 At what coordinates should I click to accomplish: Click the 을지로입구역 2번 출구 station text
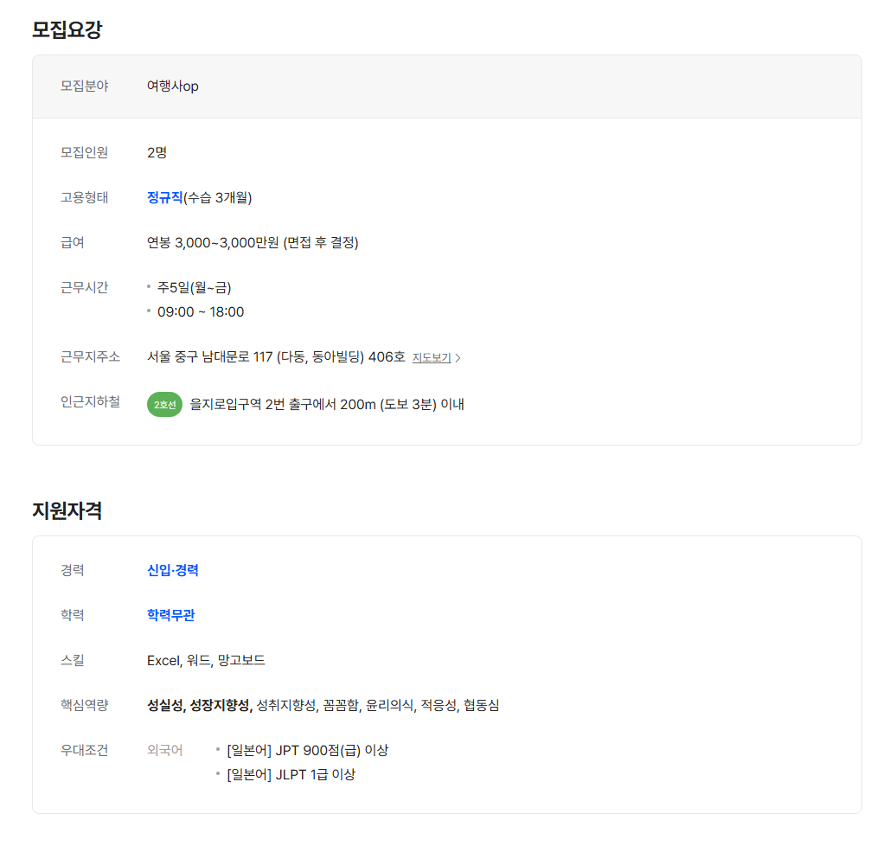tap(327, 404)
